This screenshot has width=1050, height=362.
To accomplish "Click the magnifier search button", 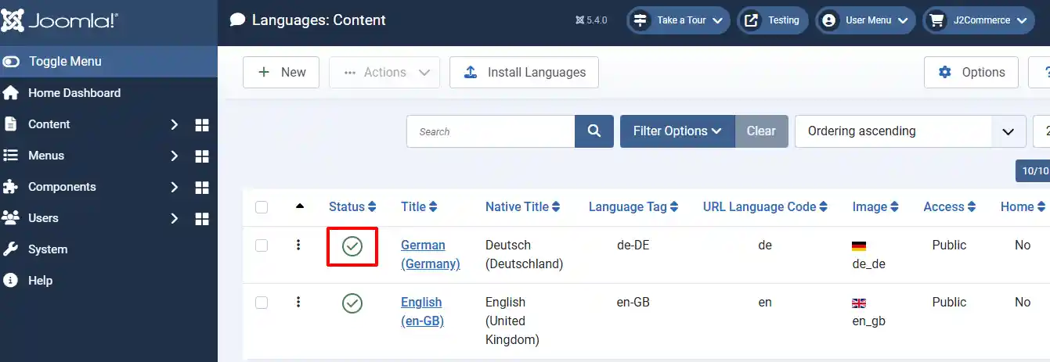I will 594,131.
